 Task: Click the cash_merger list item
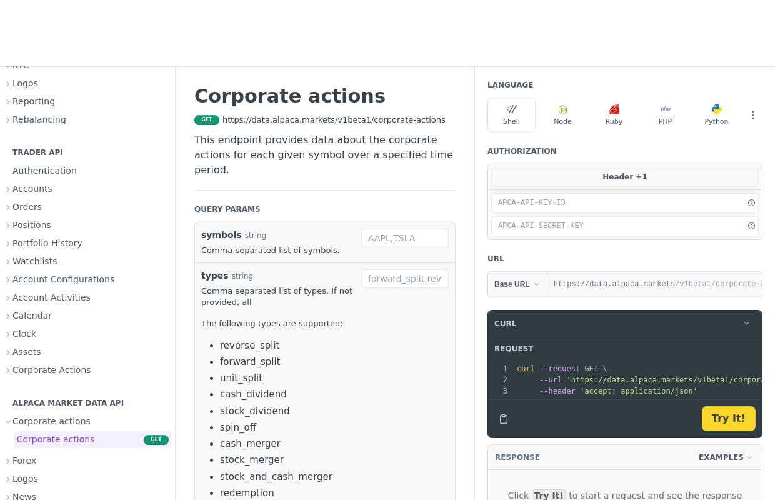click(x=250, y=444)
